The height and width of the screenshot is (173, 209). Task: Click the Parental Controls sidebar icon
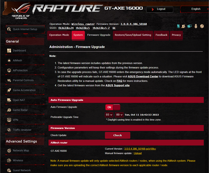pyautogui.click(x=9, y=80)
